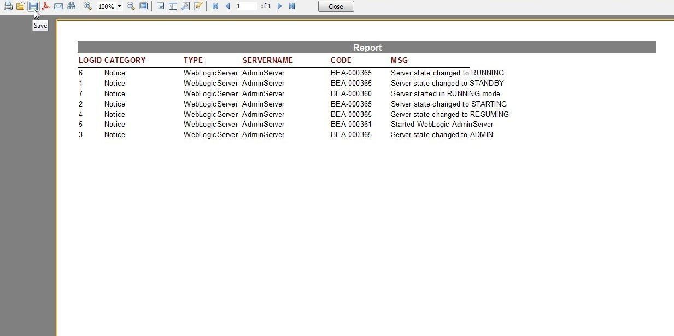Click the LOGID column header
This screenshot has height=336, width=674.
[x=90, y=60]
